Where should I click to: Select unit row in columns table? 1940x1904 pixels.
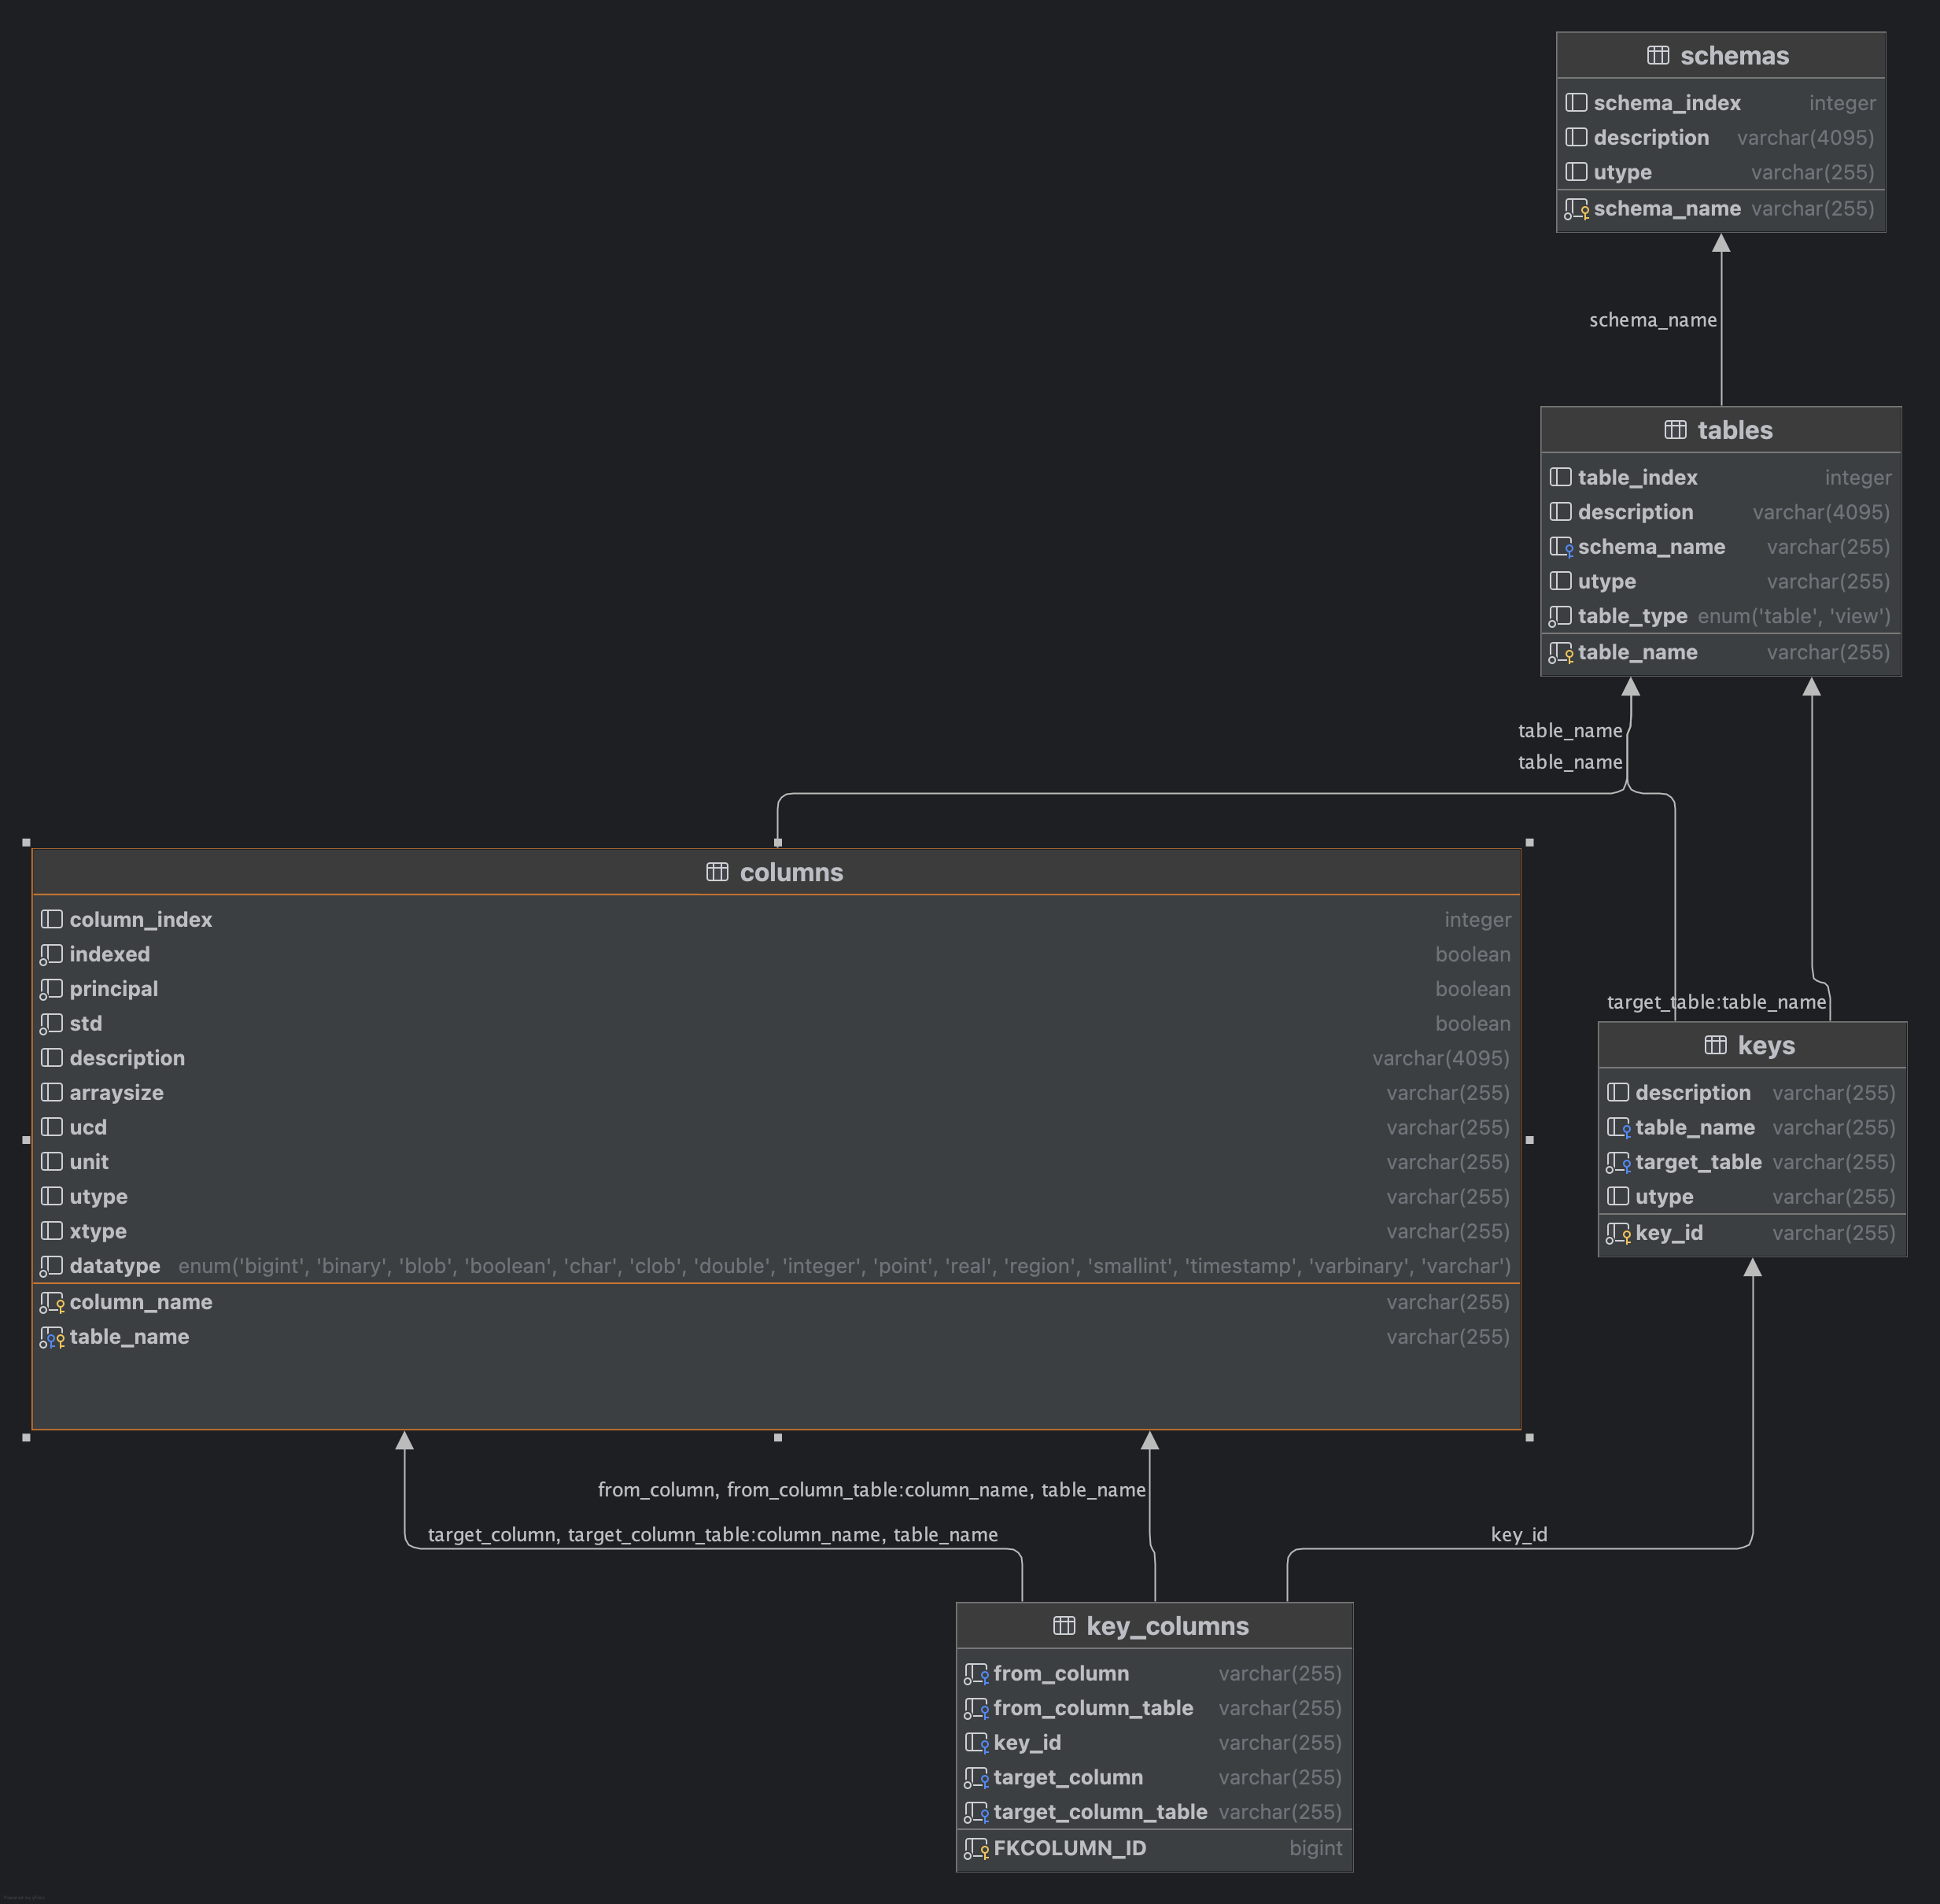776,1162
